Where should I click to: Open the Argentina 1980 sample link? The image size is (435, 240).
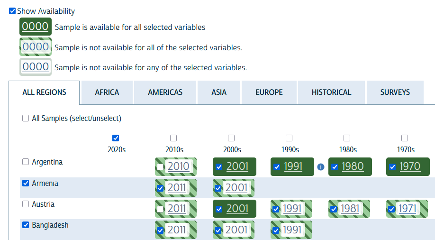(x=353, y=166)
